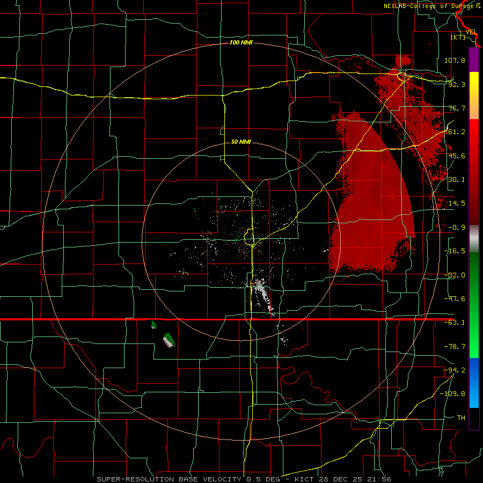The image size is (483, 483).
Task: Select the green segment of the colorbar
Action: (x=474, y=305)
